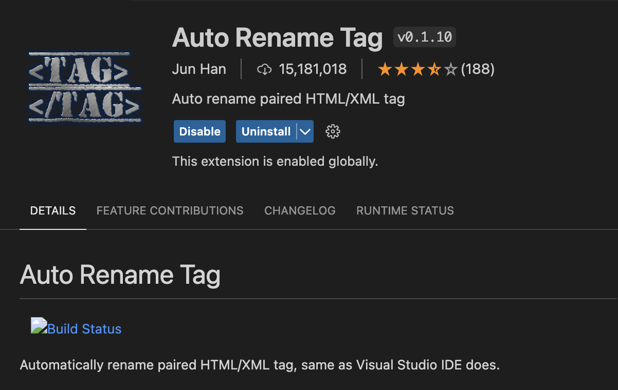Click the v0.1.10 version badge
Screen dimensions: 618x390
point(424,36)
